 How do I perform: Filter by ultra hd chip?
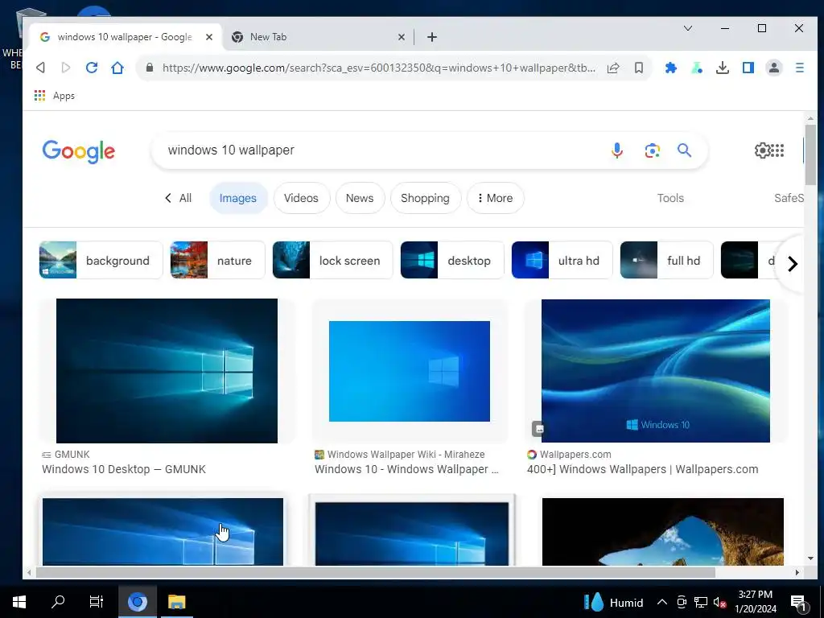tap(562, 260)
